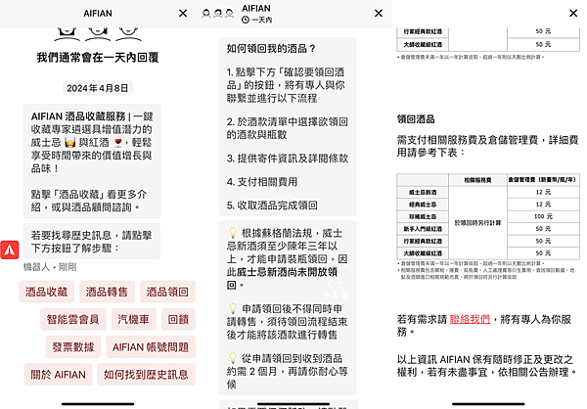Tap the 酒品轉售 quick reply

pyautogui.click(x=107, y=292)
